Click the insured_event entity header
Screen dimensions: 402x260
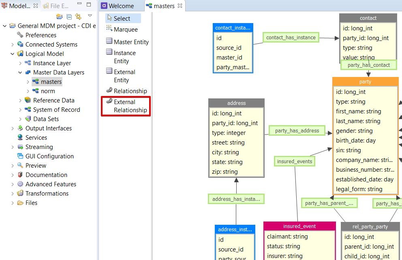pos(299,226)
